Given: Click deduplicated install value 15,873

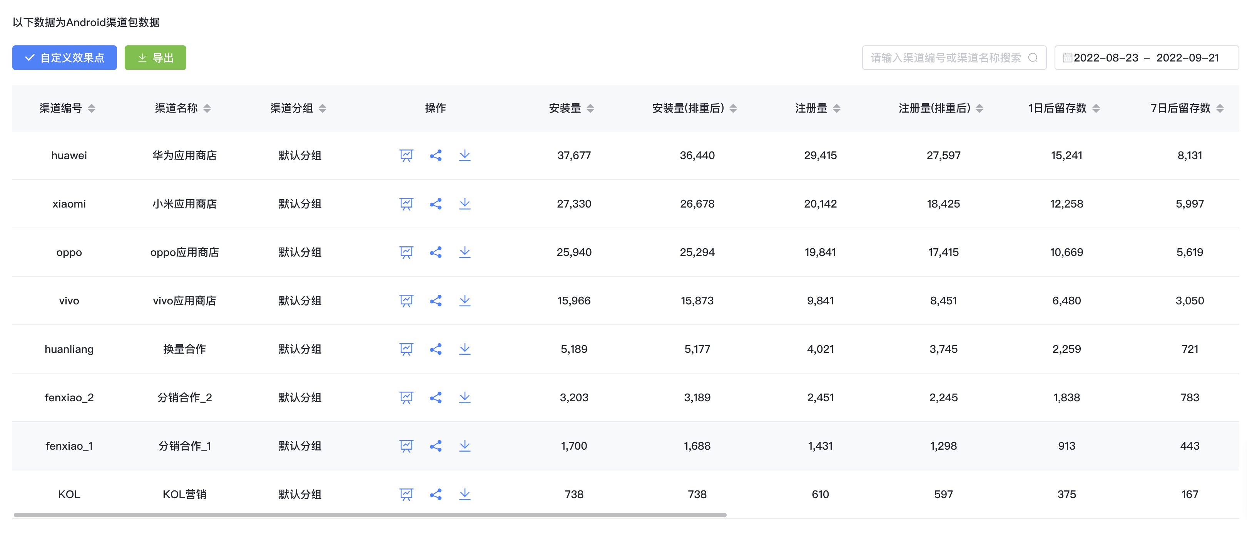Looking at the screenshot, I should click(x=697, y=301).
